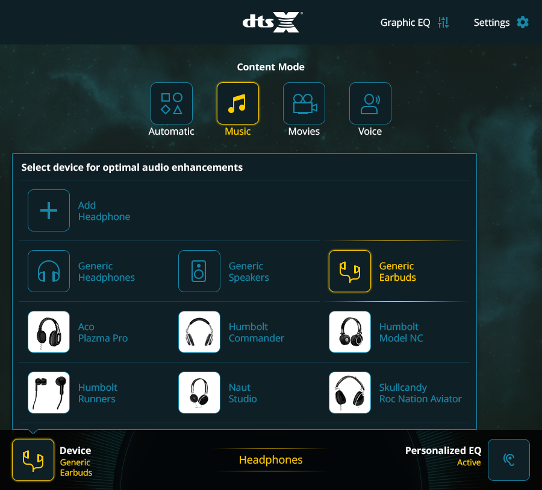Pick the Aco Plazma Pro thumbnail

(x=49, y=332)
